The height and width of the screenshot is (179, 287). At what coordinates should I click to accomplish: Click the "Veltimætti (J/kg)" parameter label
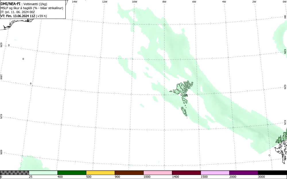(35, 4)
